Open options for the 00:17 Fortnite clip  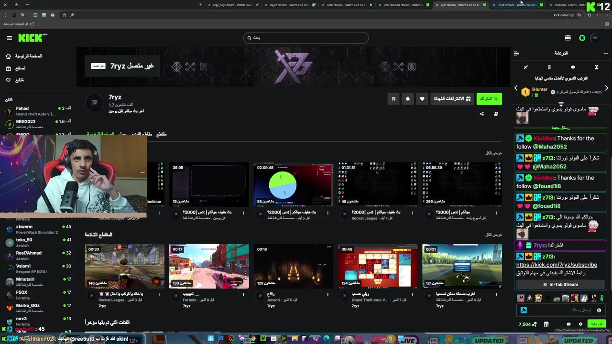243,295
